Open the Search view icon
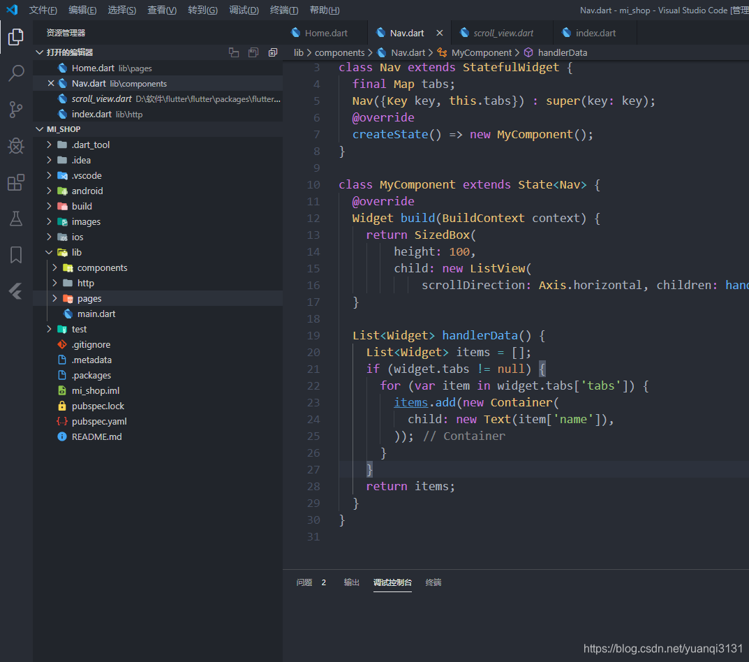 point(16,73)
